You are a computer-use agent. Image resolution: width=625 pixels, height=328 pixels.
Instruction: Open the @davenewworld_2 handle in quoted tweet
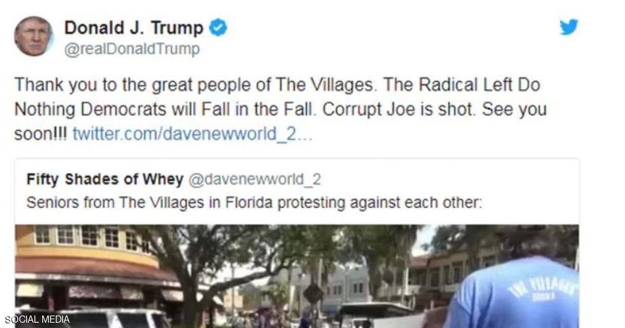[x=254, y=180]
